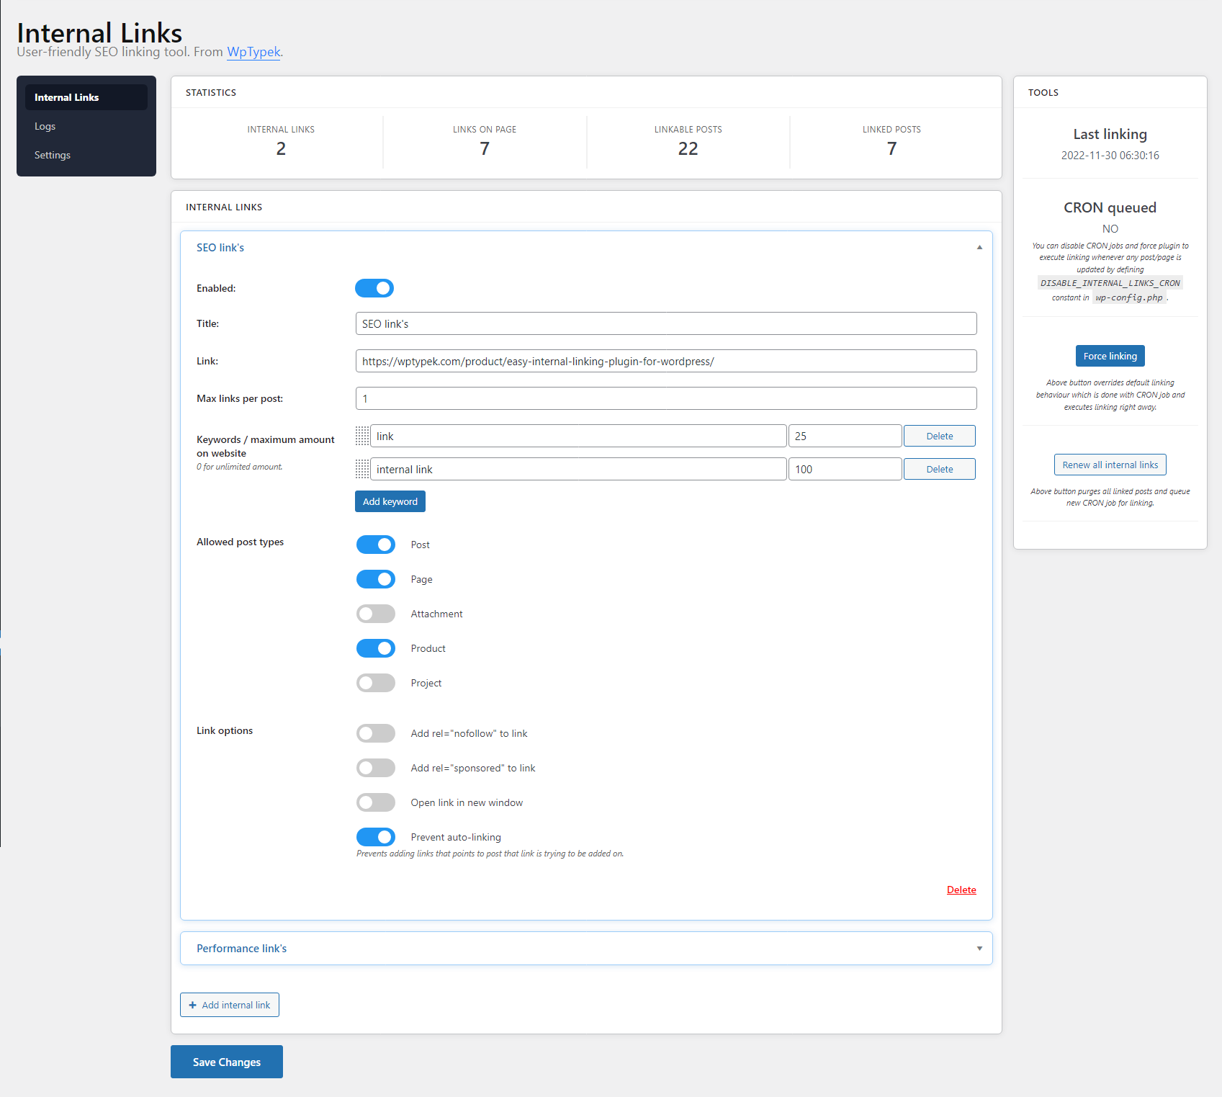Click Renew all internal links button
The width and height of the screenshot is (1222, 1097).
point(1110,465)
